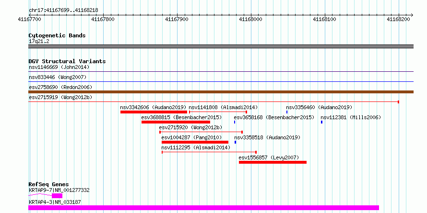The image size is (427, 213).
Task: Select variant label esv3688815 (Besenbacher2015)
Action: click(182, 117)
